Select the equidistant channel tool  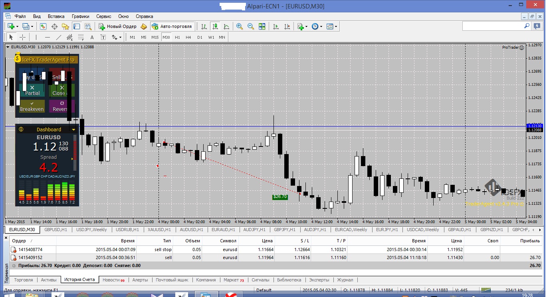tap(70, 37)
